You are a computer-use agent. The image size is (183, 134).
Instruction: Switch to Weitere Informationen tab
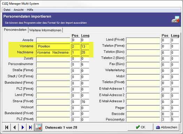(45, 30)
